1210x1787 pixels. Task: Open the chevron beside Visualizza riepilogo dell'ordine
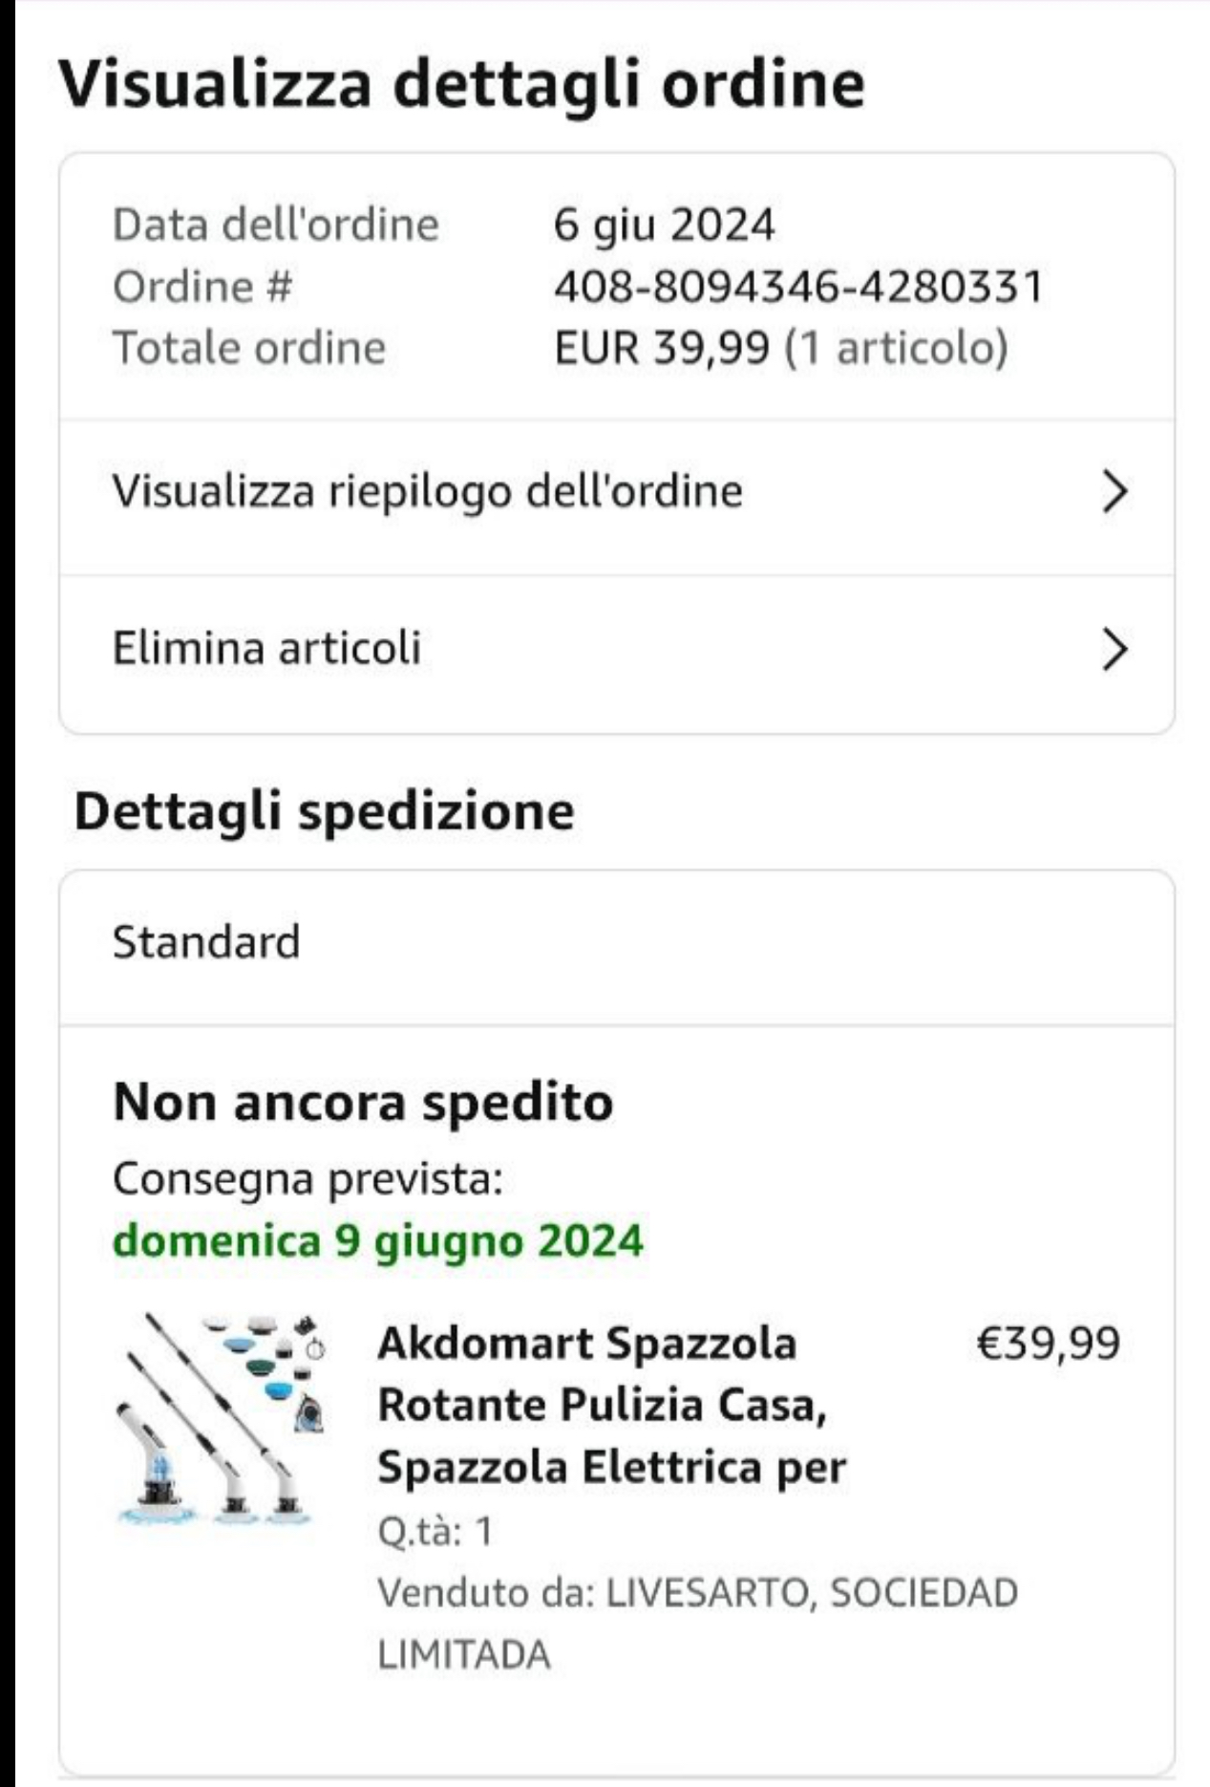pos(1114,492)
